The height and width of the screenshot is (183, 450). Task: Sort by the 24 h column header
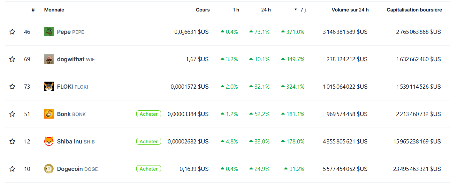266,10
